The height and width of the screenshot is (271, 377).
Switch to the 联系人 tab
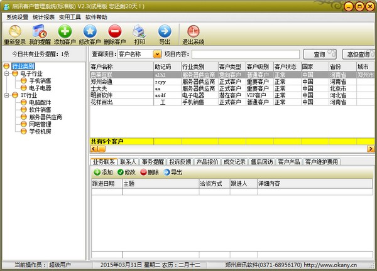coord(128,162)
